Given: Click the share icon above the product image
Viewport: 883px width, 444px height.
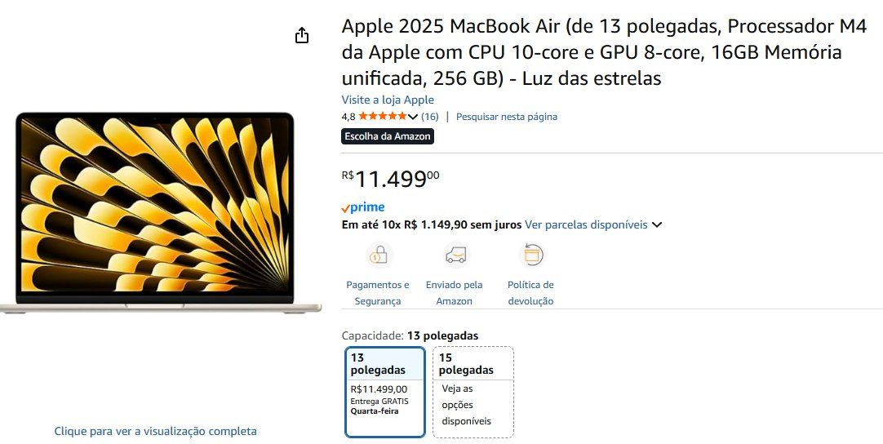Looking at the screenshot, I should [x=302, y=35].
